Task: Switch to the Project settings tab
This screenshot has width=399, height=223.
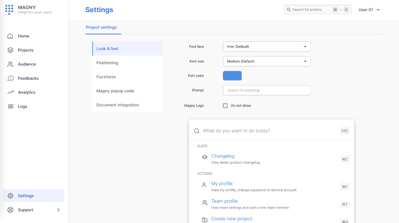Action: pyautogui.click(x=101, y=28)
